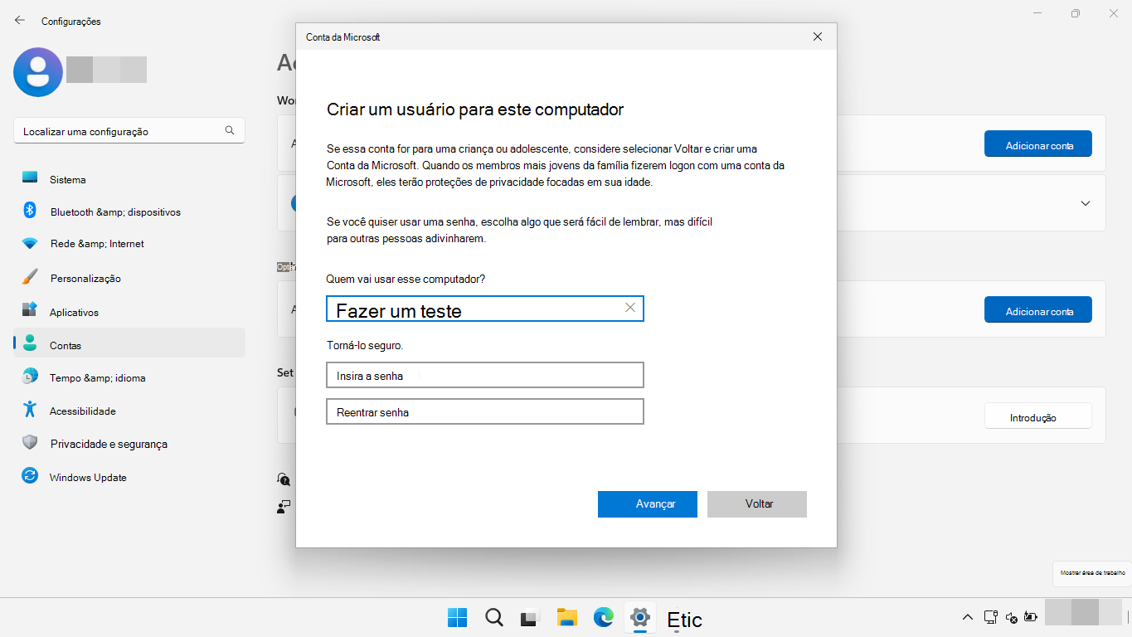Click the Rede Wi-Fi icon
The height and width of the screenshot is (637, 1132).
[x=30, y=244]
